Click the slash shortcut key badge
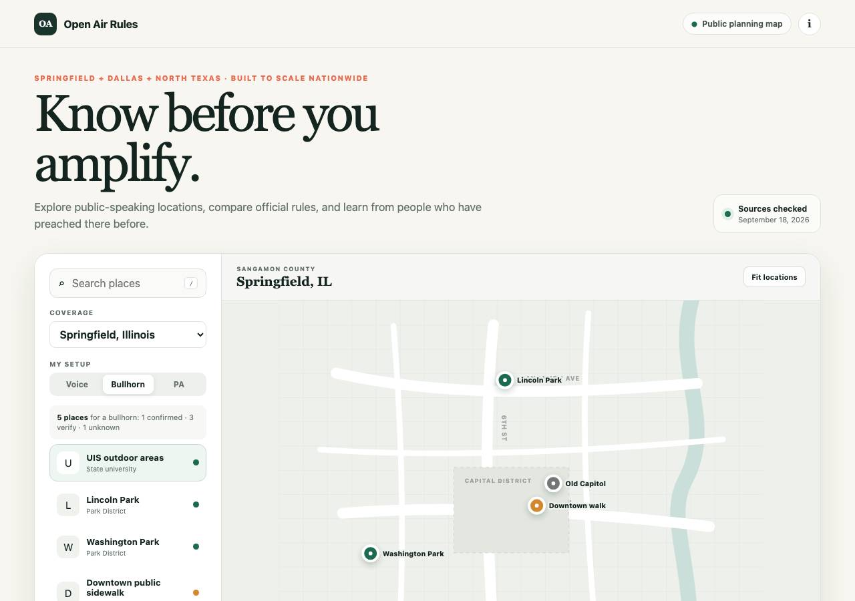The width and height of the screenshot is (855, 601). click(191, 283)
